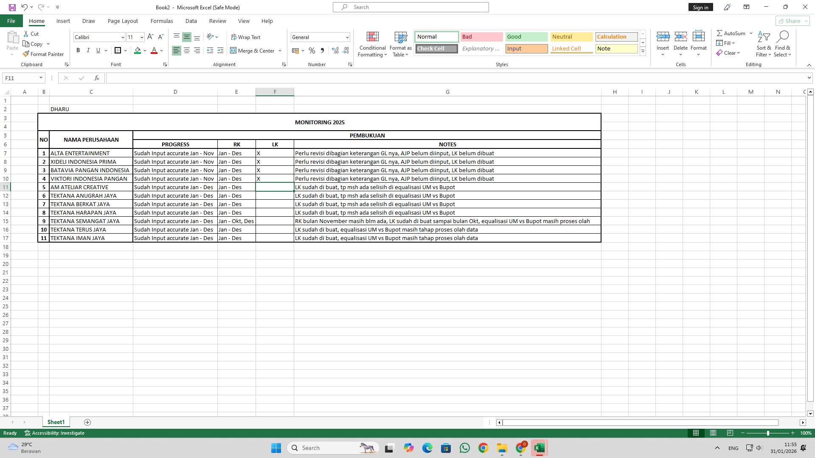The height and width of the screenshot is (458, 815).
Task: Select the Center alignment icon
Action: point(186,50)
